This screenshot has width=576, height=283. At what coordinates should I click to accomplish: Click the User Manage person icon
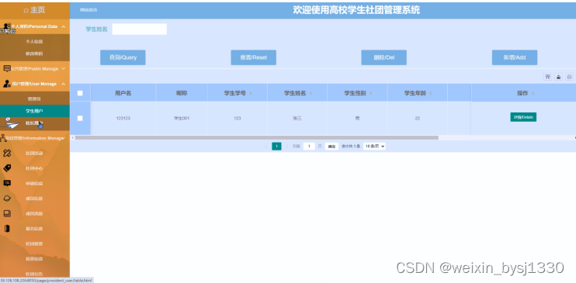pos(7,84)
